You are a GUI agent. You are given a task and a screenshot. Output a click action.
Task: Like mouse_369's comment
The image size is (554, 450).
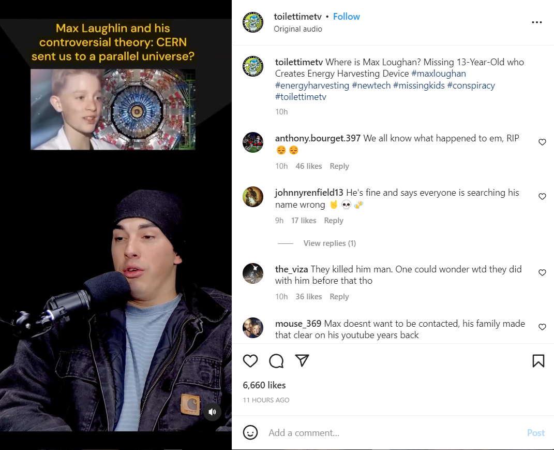pyautogui.click(x=542, y=327)
